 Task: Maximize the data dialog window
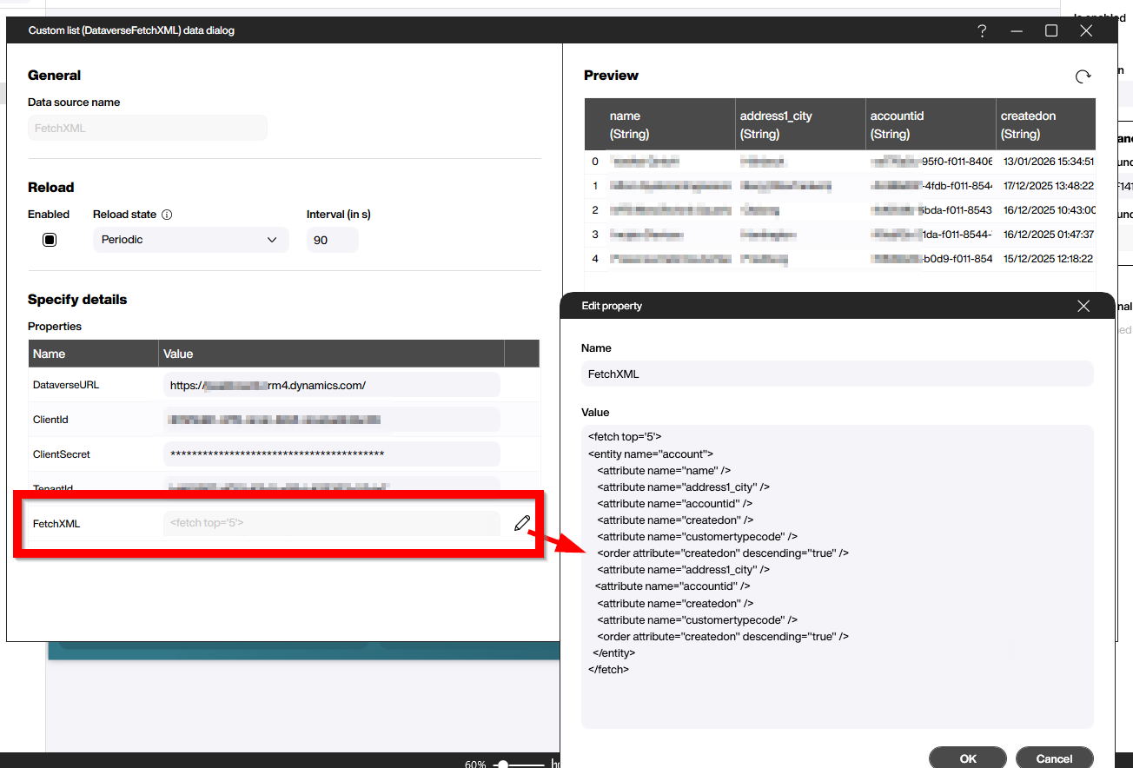pyautogui.click(x=1051, y=30)
